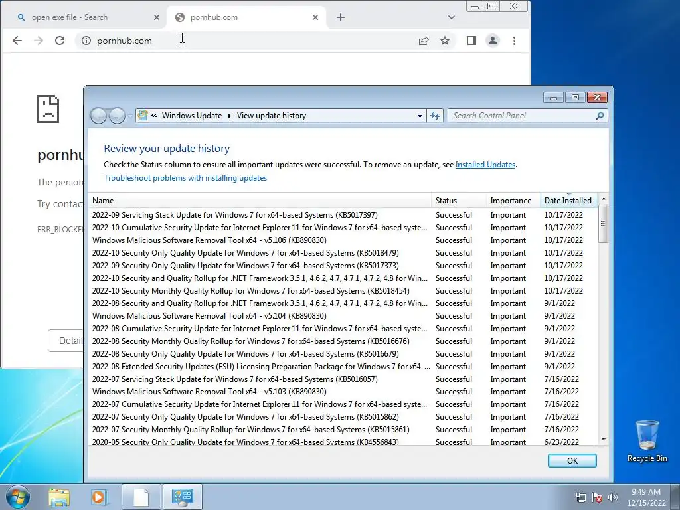Image resolution: width=680 pixels, height=510 pixels.
Task: Open the Action Center flag icon in tray
Action: click(x=597, y=497)
